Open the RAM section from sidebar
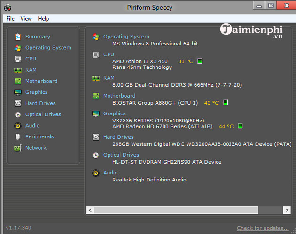 tap(31, 70)
